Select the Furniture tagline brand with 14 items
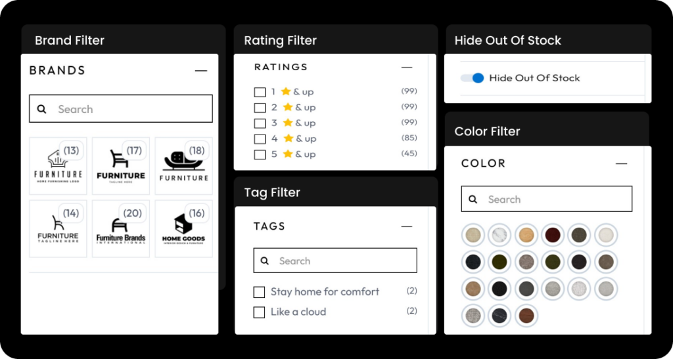Image resolution: width=673 pixels, height=359 pixels. pos(58,229)
